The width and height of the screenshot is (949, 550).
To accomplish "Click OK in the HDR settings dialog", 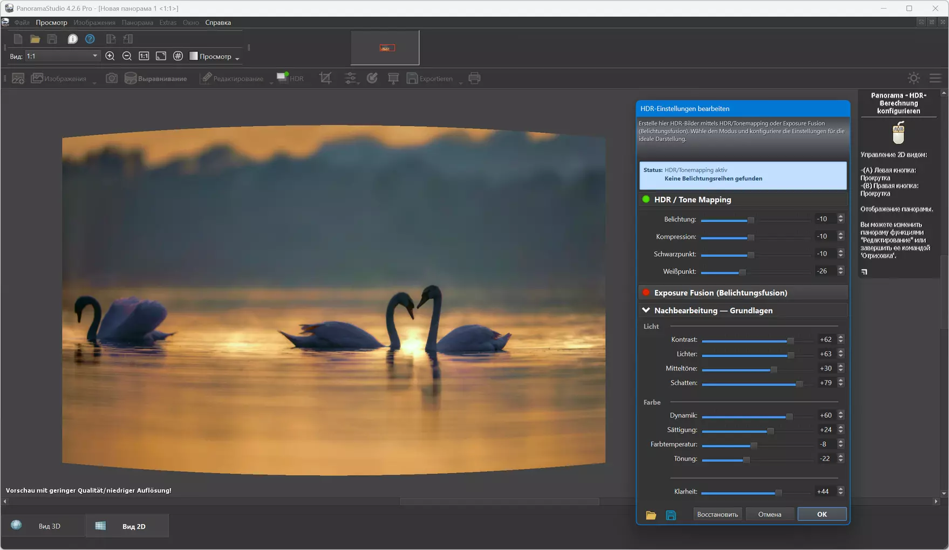I will [822, 514].
